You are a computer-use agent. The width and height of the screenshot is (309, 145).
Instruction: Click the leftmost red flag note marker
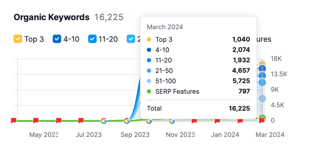tap(14, 121)
